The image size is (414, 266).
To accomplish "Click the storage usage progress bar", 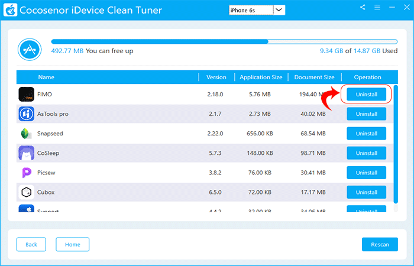I will 224,41.
